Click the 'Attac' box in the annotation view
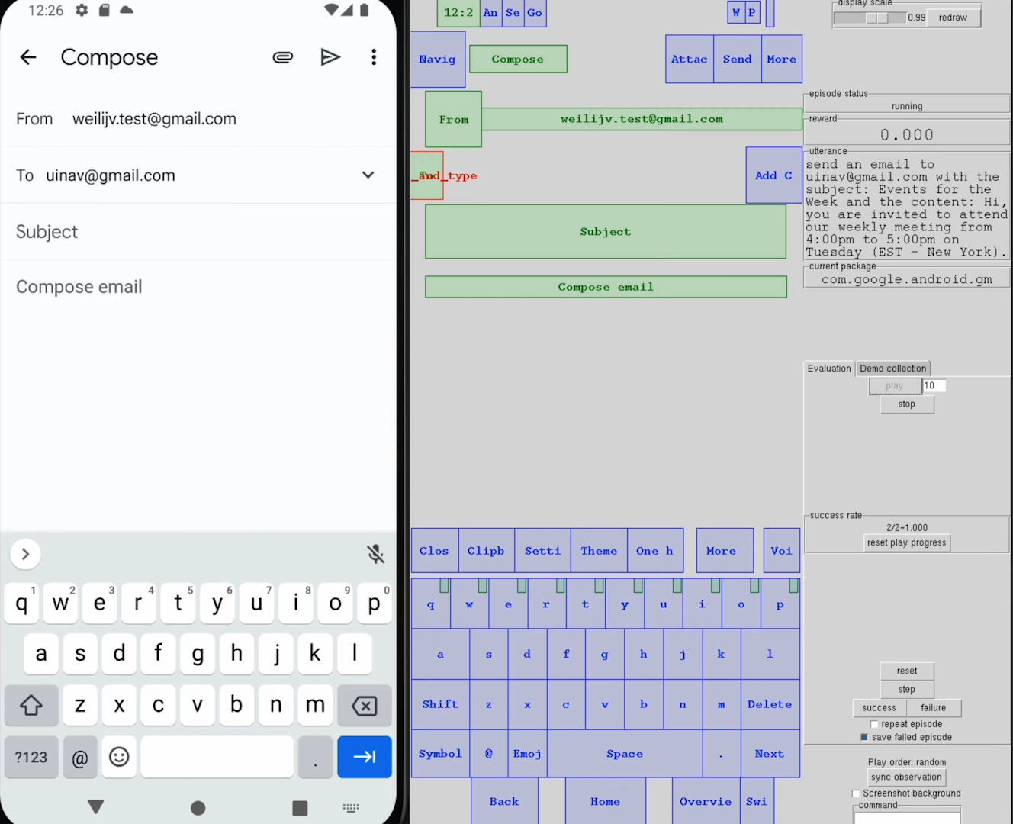 [689, 59]
